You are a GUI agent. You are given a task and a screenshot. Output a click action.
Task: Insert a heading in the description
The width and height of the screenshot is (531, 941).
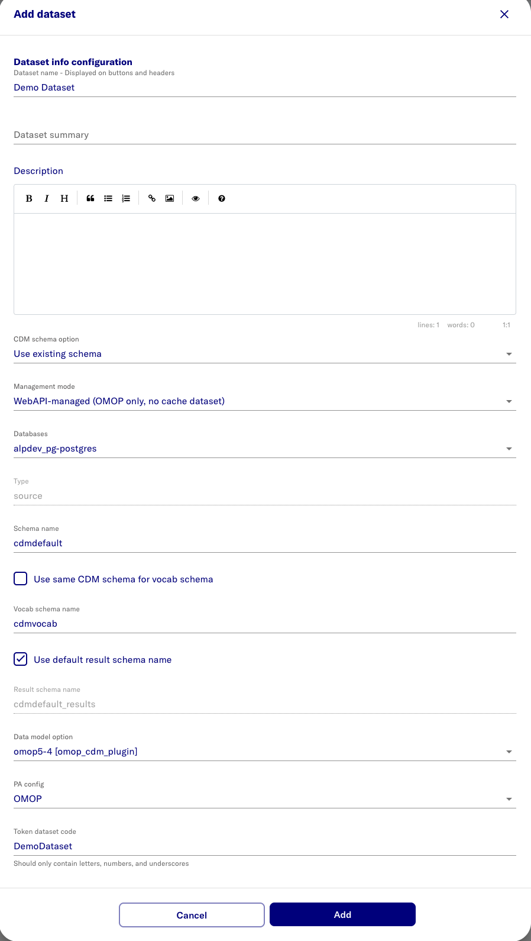[64, 199]
